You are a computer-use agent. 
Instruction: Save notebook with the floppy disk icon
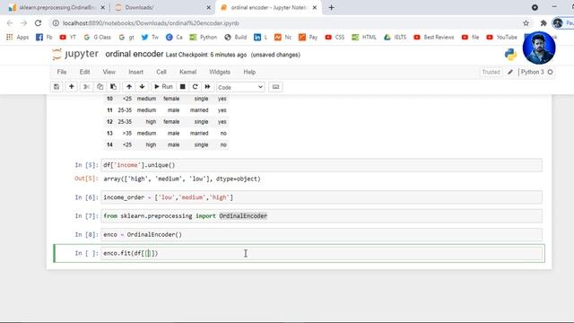click(57, 87)
